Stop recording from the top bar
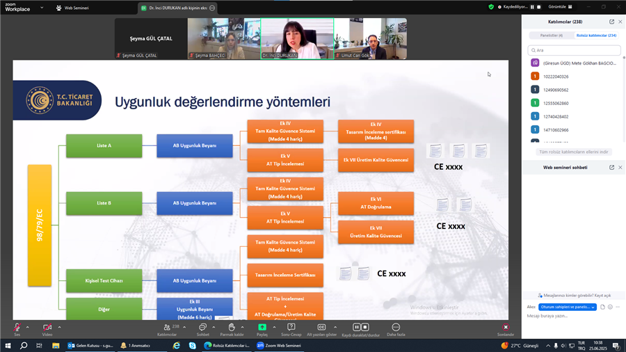Viewport: 626px width, 352px height. [x=538, y=7]
